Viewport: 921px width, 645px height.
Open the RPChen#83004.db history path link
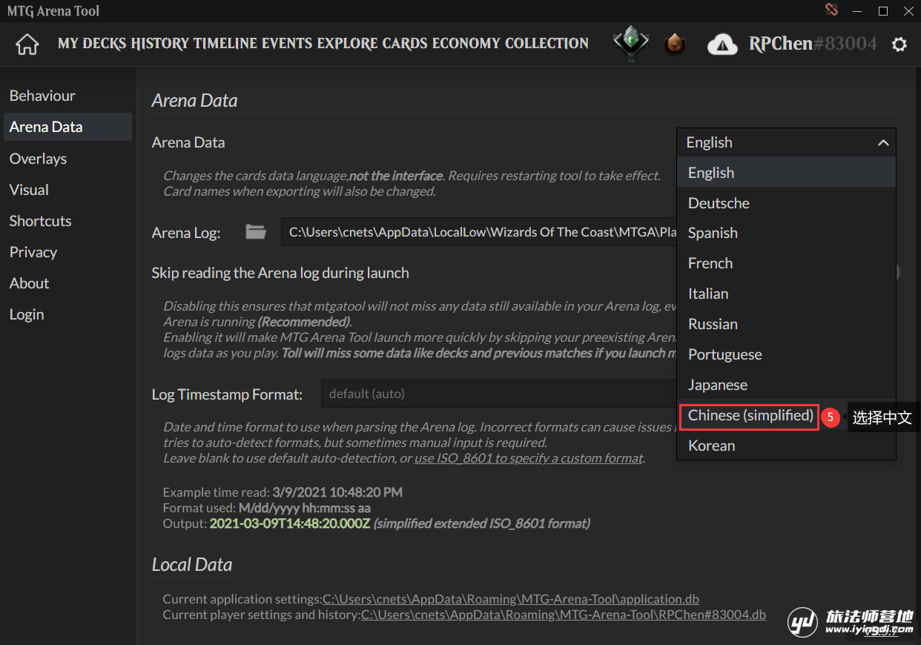(564, 615)
